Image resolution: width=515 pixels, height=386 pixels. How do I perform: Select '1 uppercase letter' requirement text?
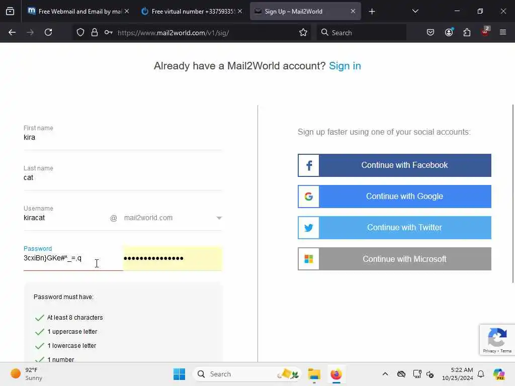click(x=72, y=332)
